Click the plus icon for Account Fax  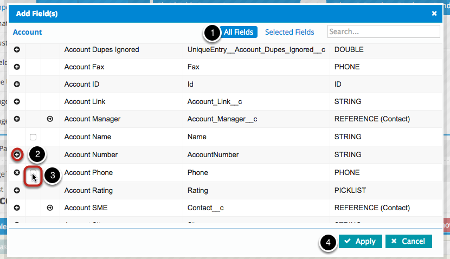17,67
